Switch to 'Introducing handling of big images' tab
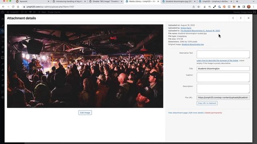 [69, 2]
